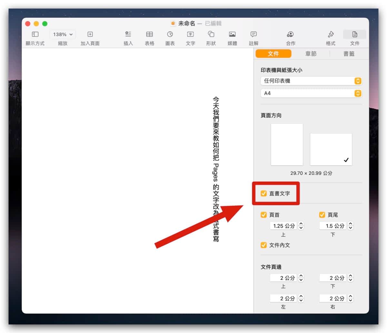The height and width of the screenshot is (333, 387).
Task: Disable the 頁首 header checkbox
Action: tap(264, 215)
